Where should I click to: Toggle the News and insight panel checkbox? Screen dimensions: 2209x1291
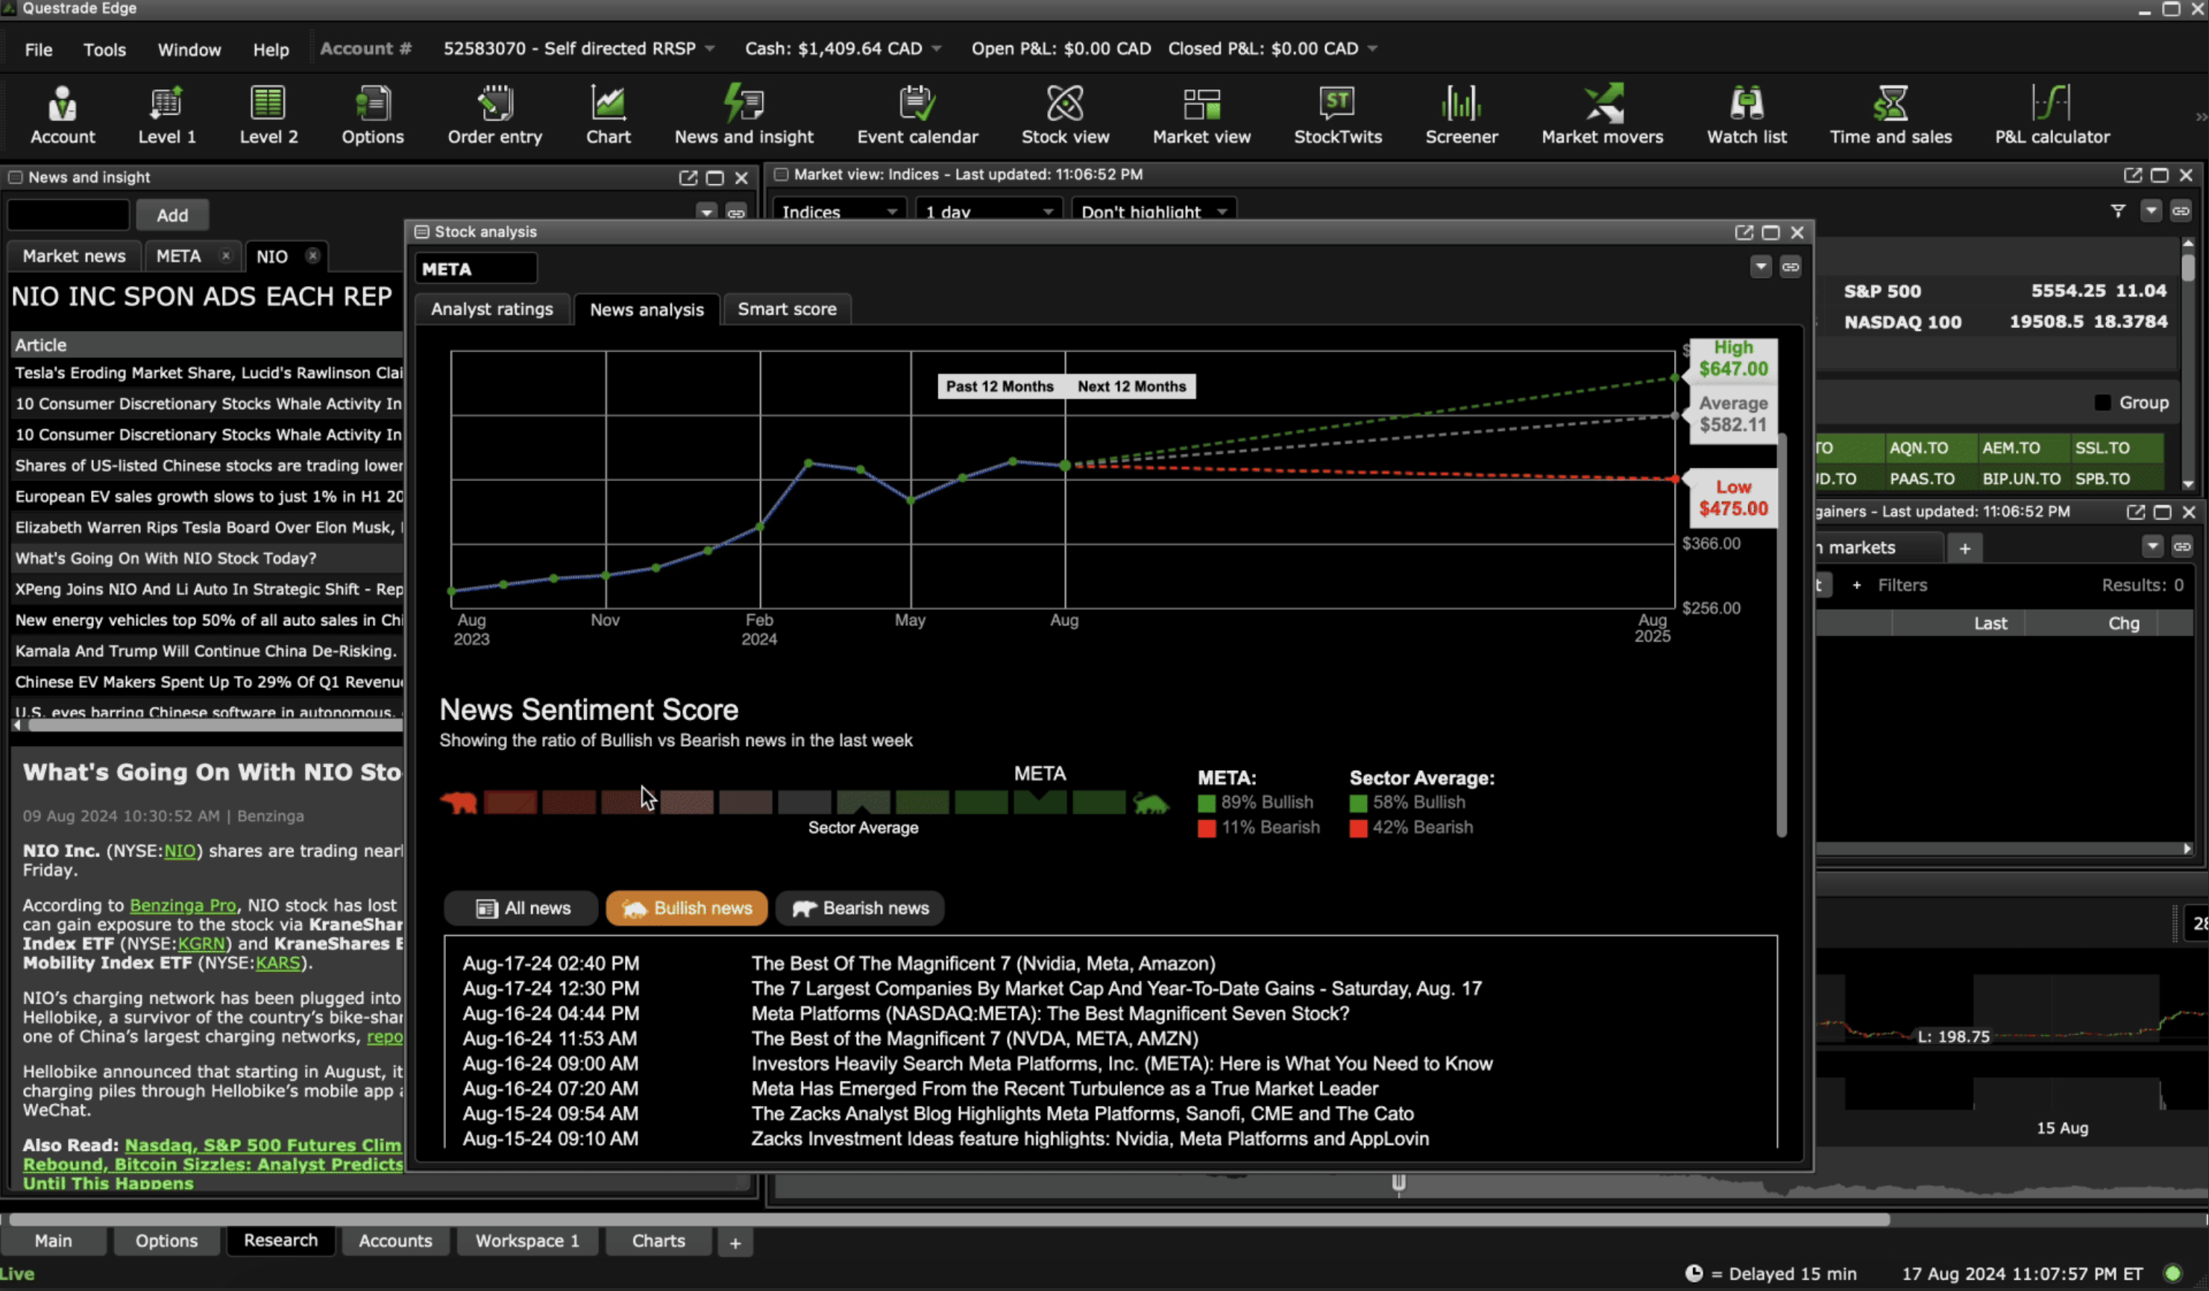coord(15,177)
